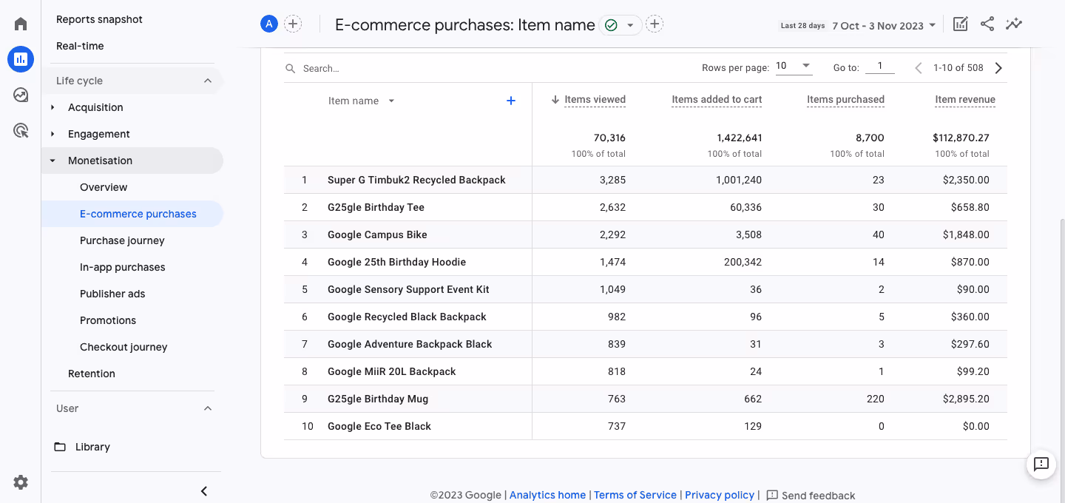The image size is (1065, 503).
Task: Click the Terms of Service link
Action: pyautogui.click(x=635, y=495)
